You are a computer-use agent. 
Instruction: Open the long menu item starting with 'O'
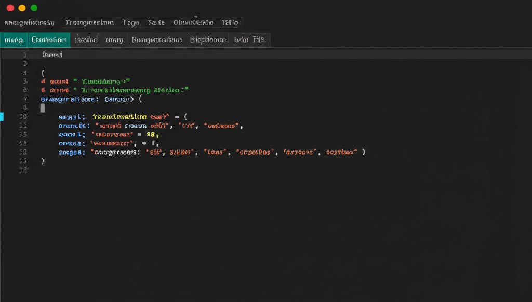(x=193, y=23)
